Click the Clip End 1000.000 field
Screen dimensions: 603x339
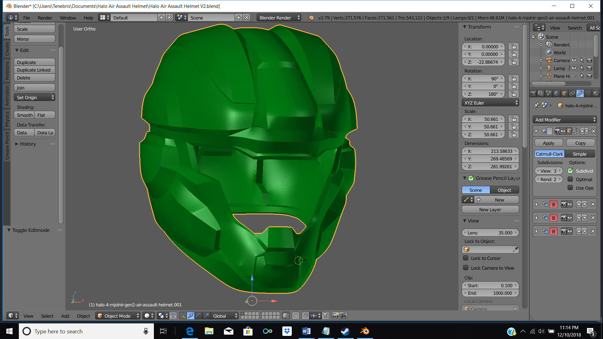tap(490, 293)
